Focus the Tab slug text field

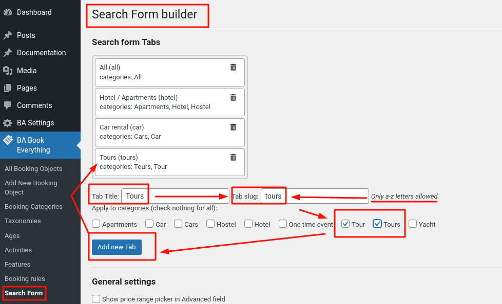click(x=314, y=196)
